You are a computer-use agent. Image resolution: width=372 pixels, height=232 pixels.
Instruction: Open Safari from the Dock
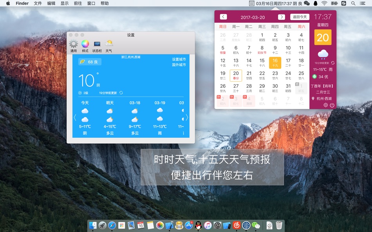[x=112, y=225]
